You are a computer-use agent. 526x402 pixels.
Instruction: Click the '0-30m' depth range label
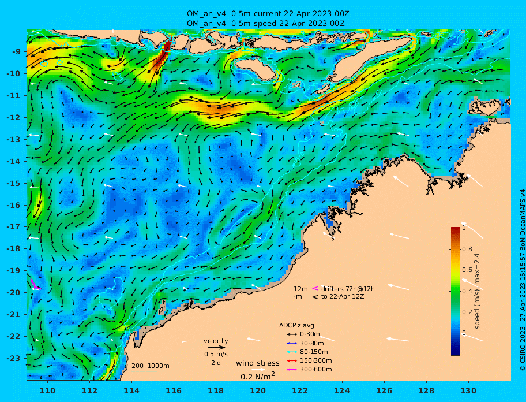click(310, 334)
